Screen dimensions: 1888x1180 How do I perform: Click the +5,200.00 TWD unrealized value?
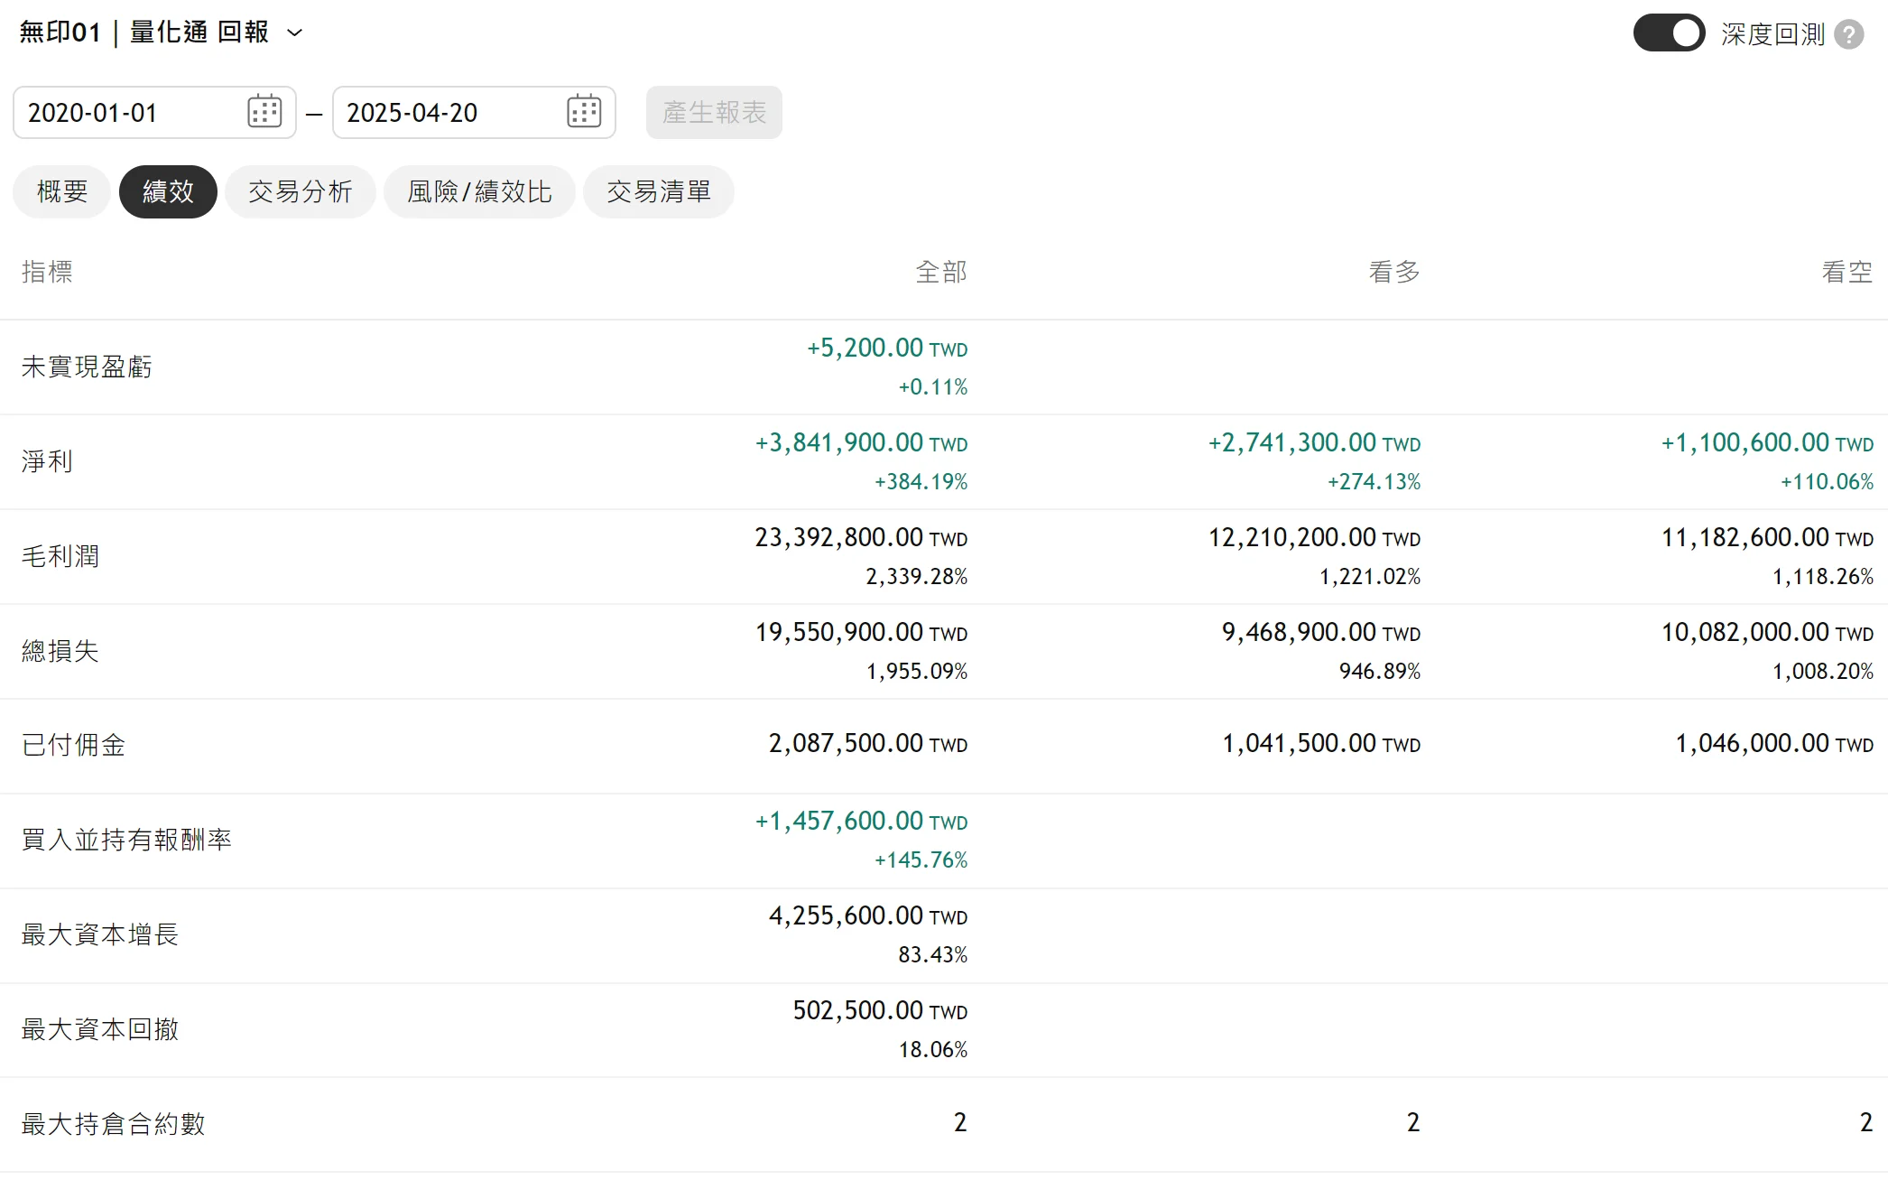[x=887, y=348]
